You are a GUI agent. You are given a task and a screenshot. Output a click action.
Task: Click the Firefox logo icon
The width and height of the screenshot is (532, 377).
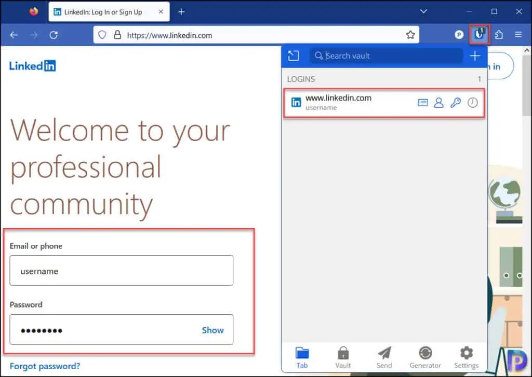[x=34, y=11]
